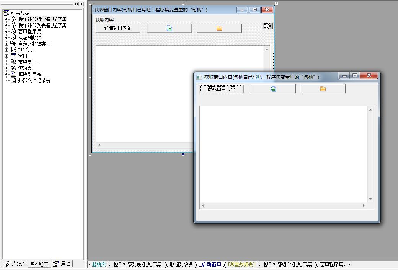Select the clock timer component in designer
398x270 pixels.
pos(267,26)
